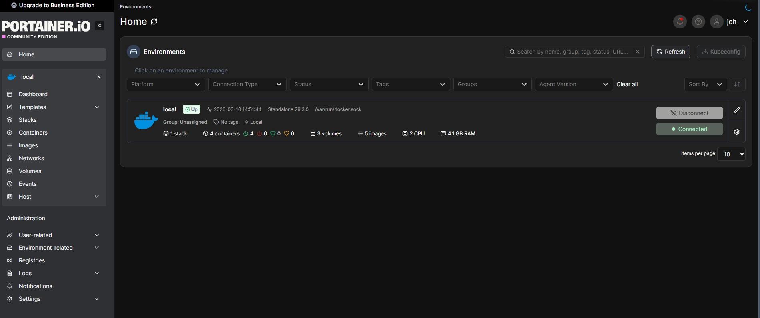Focus the environment search input field
The height and width of the screenshot is (318, 760).
coord(572,52)
